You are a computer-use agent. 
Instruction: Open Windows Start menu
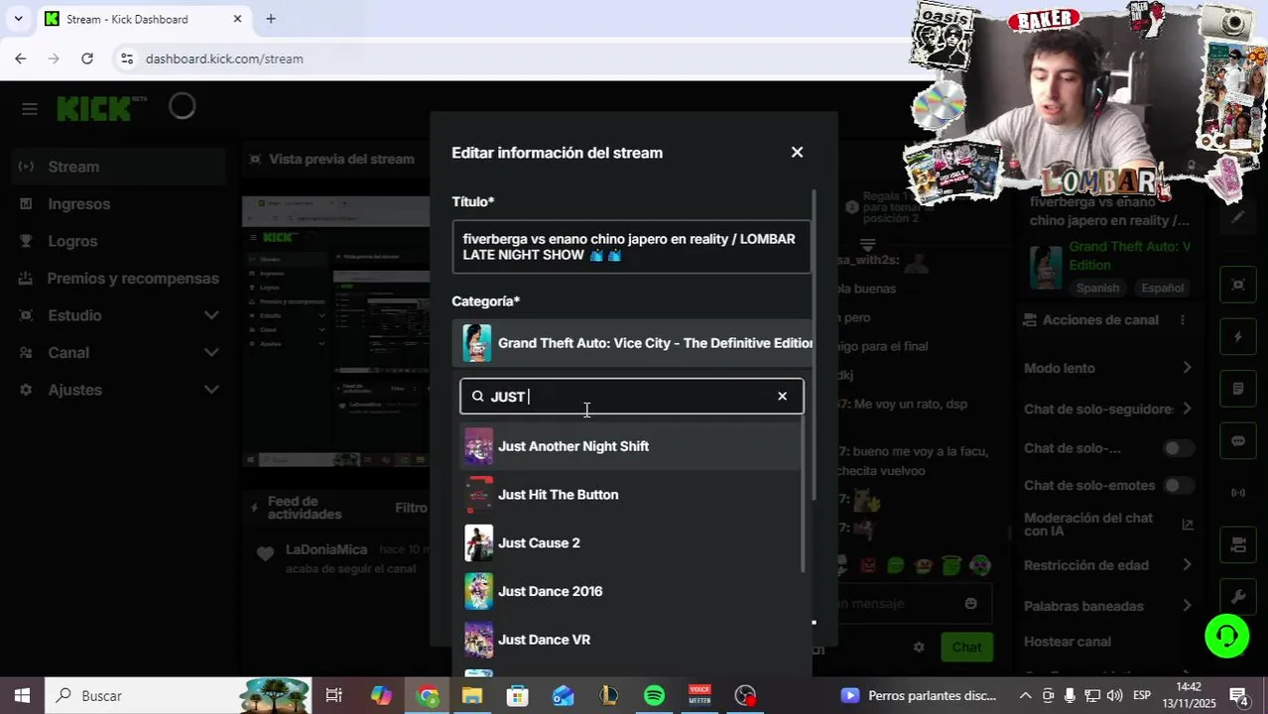coord(22,696)
